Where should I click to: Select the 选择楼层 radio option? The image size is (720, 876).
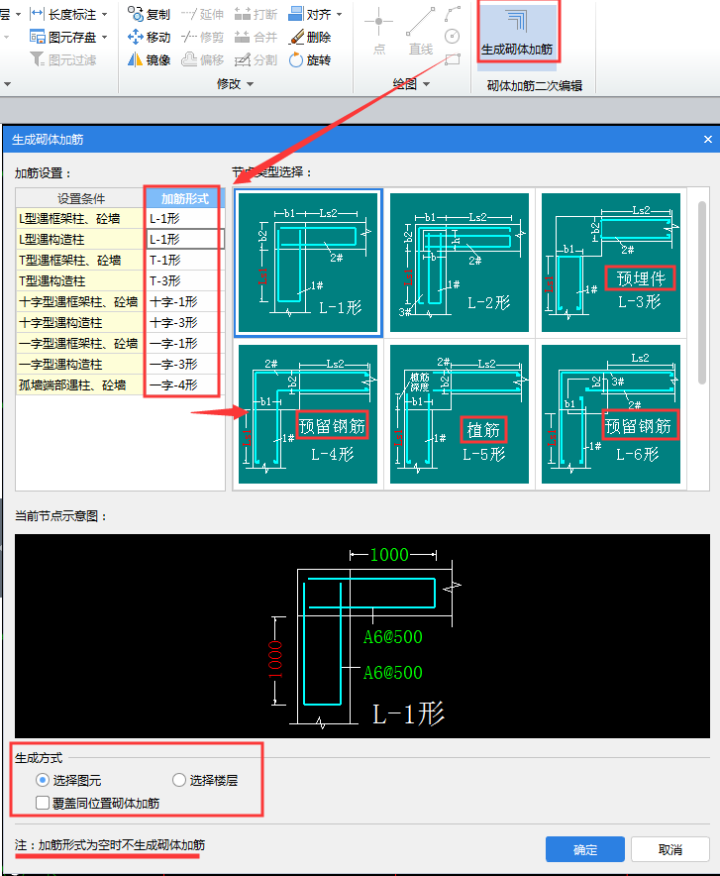click(x=179, y=780)
